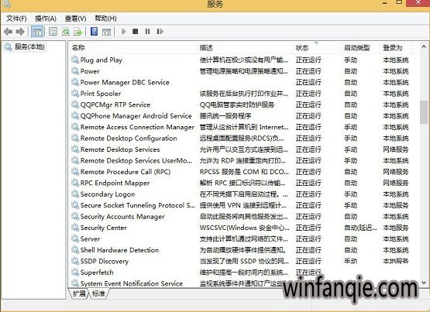Select the Print Spooler service row
This screenshot has height=312, width=430.
(x=243, y=94)
